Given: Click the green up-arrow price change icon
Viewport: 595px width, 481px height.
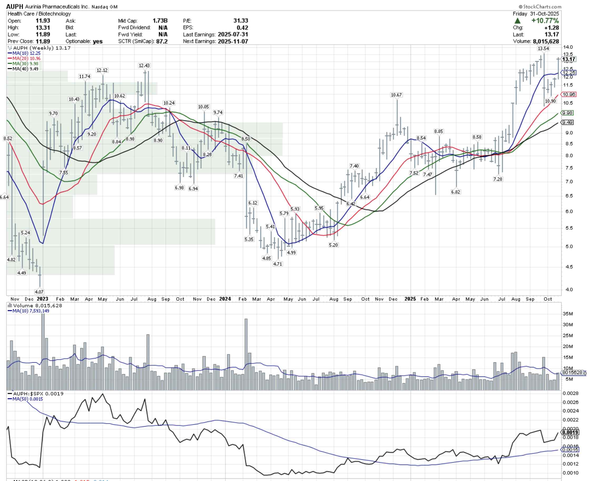Looking at the screenshot, I should [517, 21].
